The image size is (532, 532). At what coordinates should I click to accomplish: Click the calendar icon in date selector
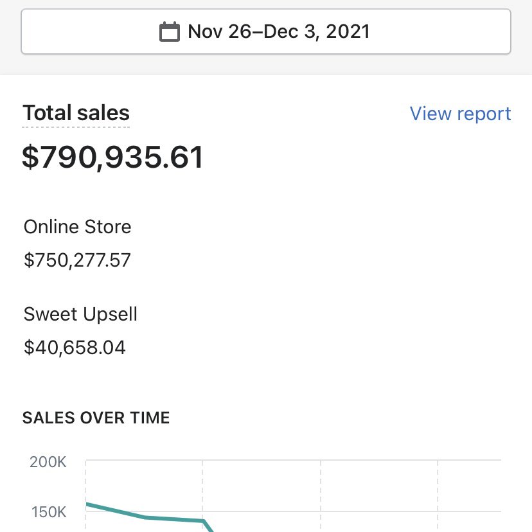[x=169, y=31]
